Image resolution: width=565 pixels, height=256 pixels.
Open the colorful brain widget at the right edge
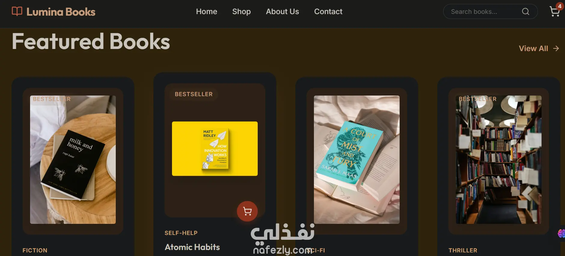point(561,233)
